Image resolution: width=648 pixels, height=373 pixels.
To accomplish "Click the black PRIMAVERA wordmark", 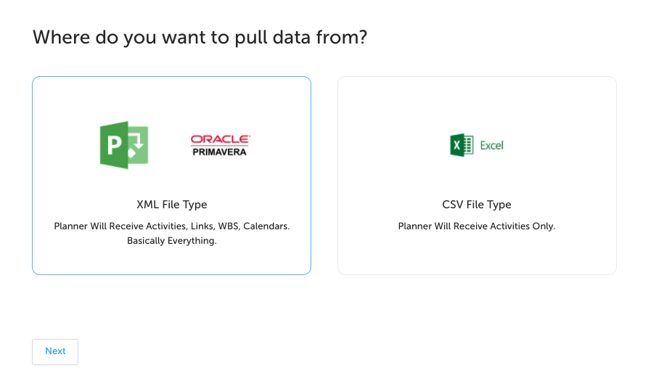I will pos(219,152).
